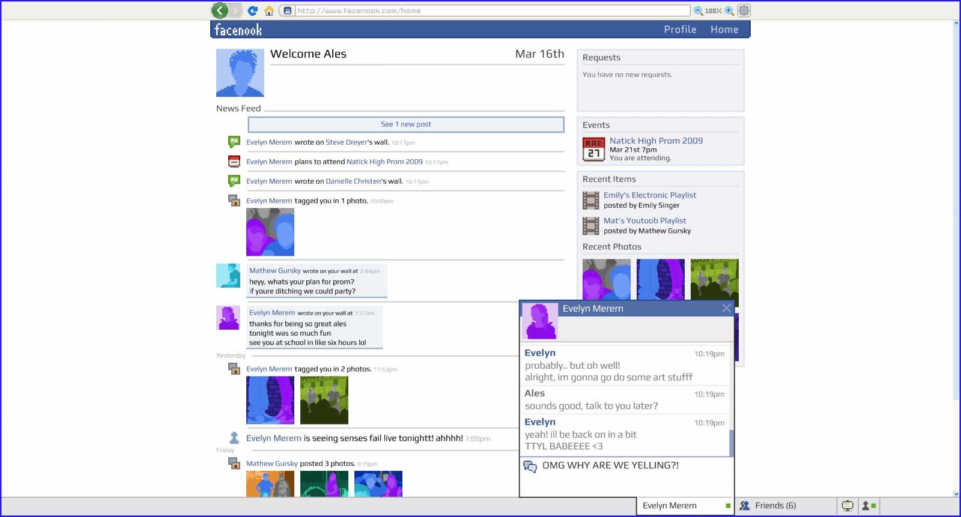961x517 pixels.
Task: Open the Home page from navbar
Action: point(724,29)
